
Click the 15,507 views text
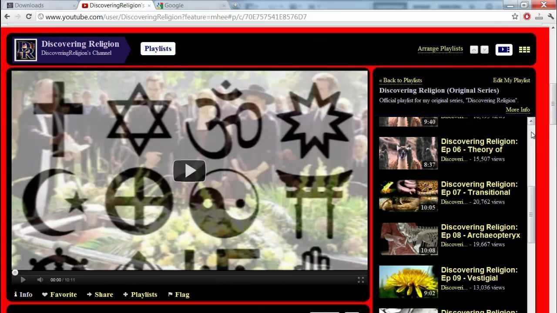point(489,159)
